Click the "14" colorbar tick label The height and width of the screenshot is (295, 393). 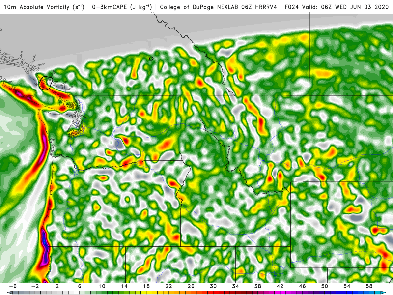click(124, 286)
